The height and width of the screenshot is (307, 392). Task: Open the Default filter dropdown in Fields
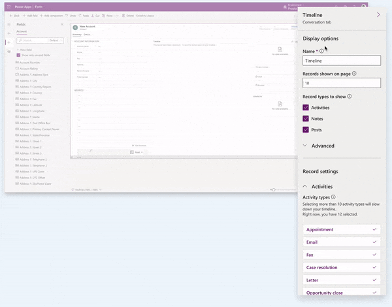(54, 40)
